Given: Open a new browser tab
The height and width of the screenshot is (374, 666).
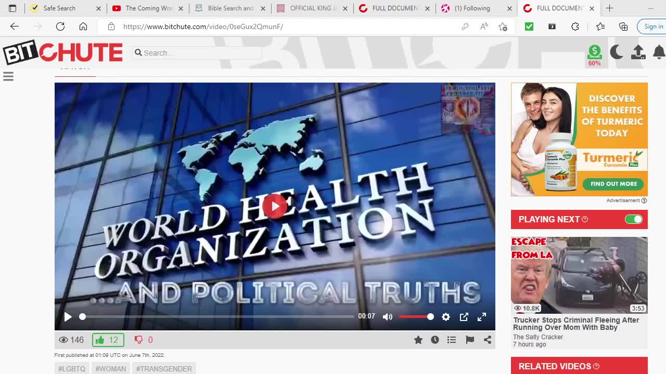Looking at the screenshot, I should coord(609,8).
